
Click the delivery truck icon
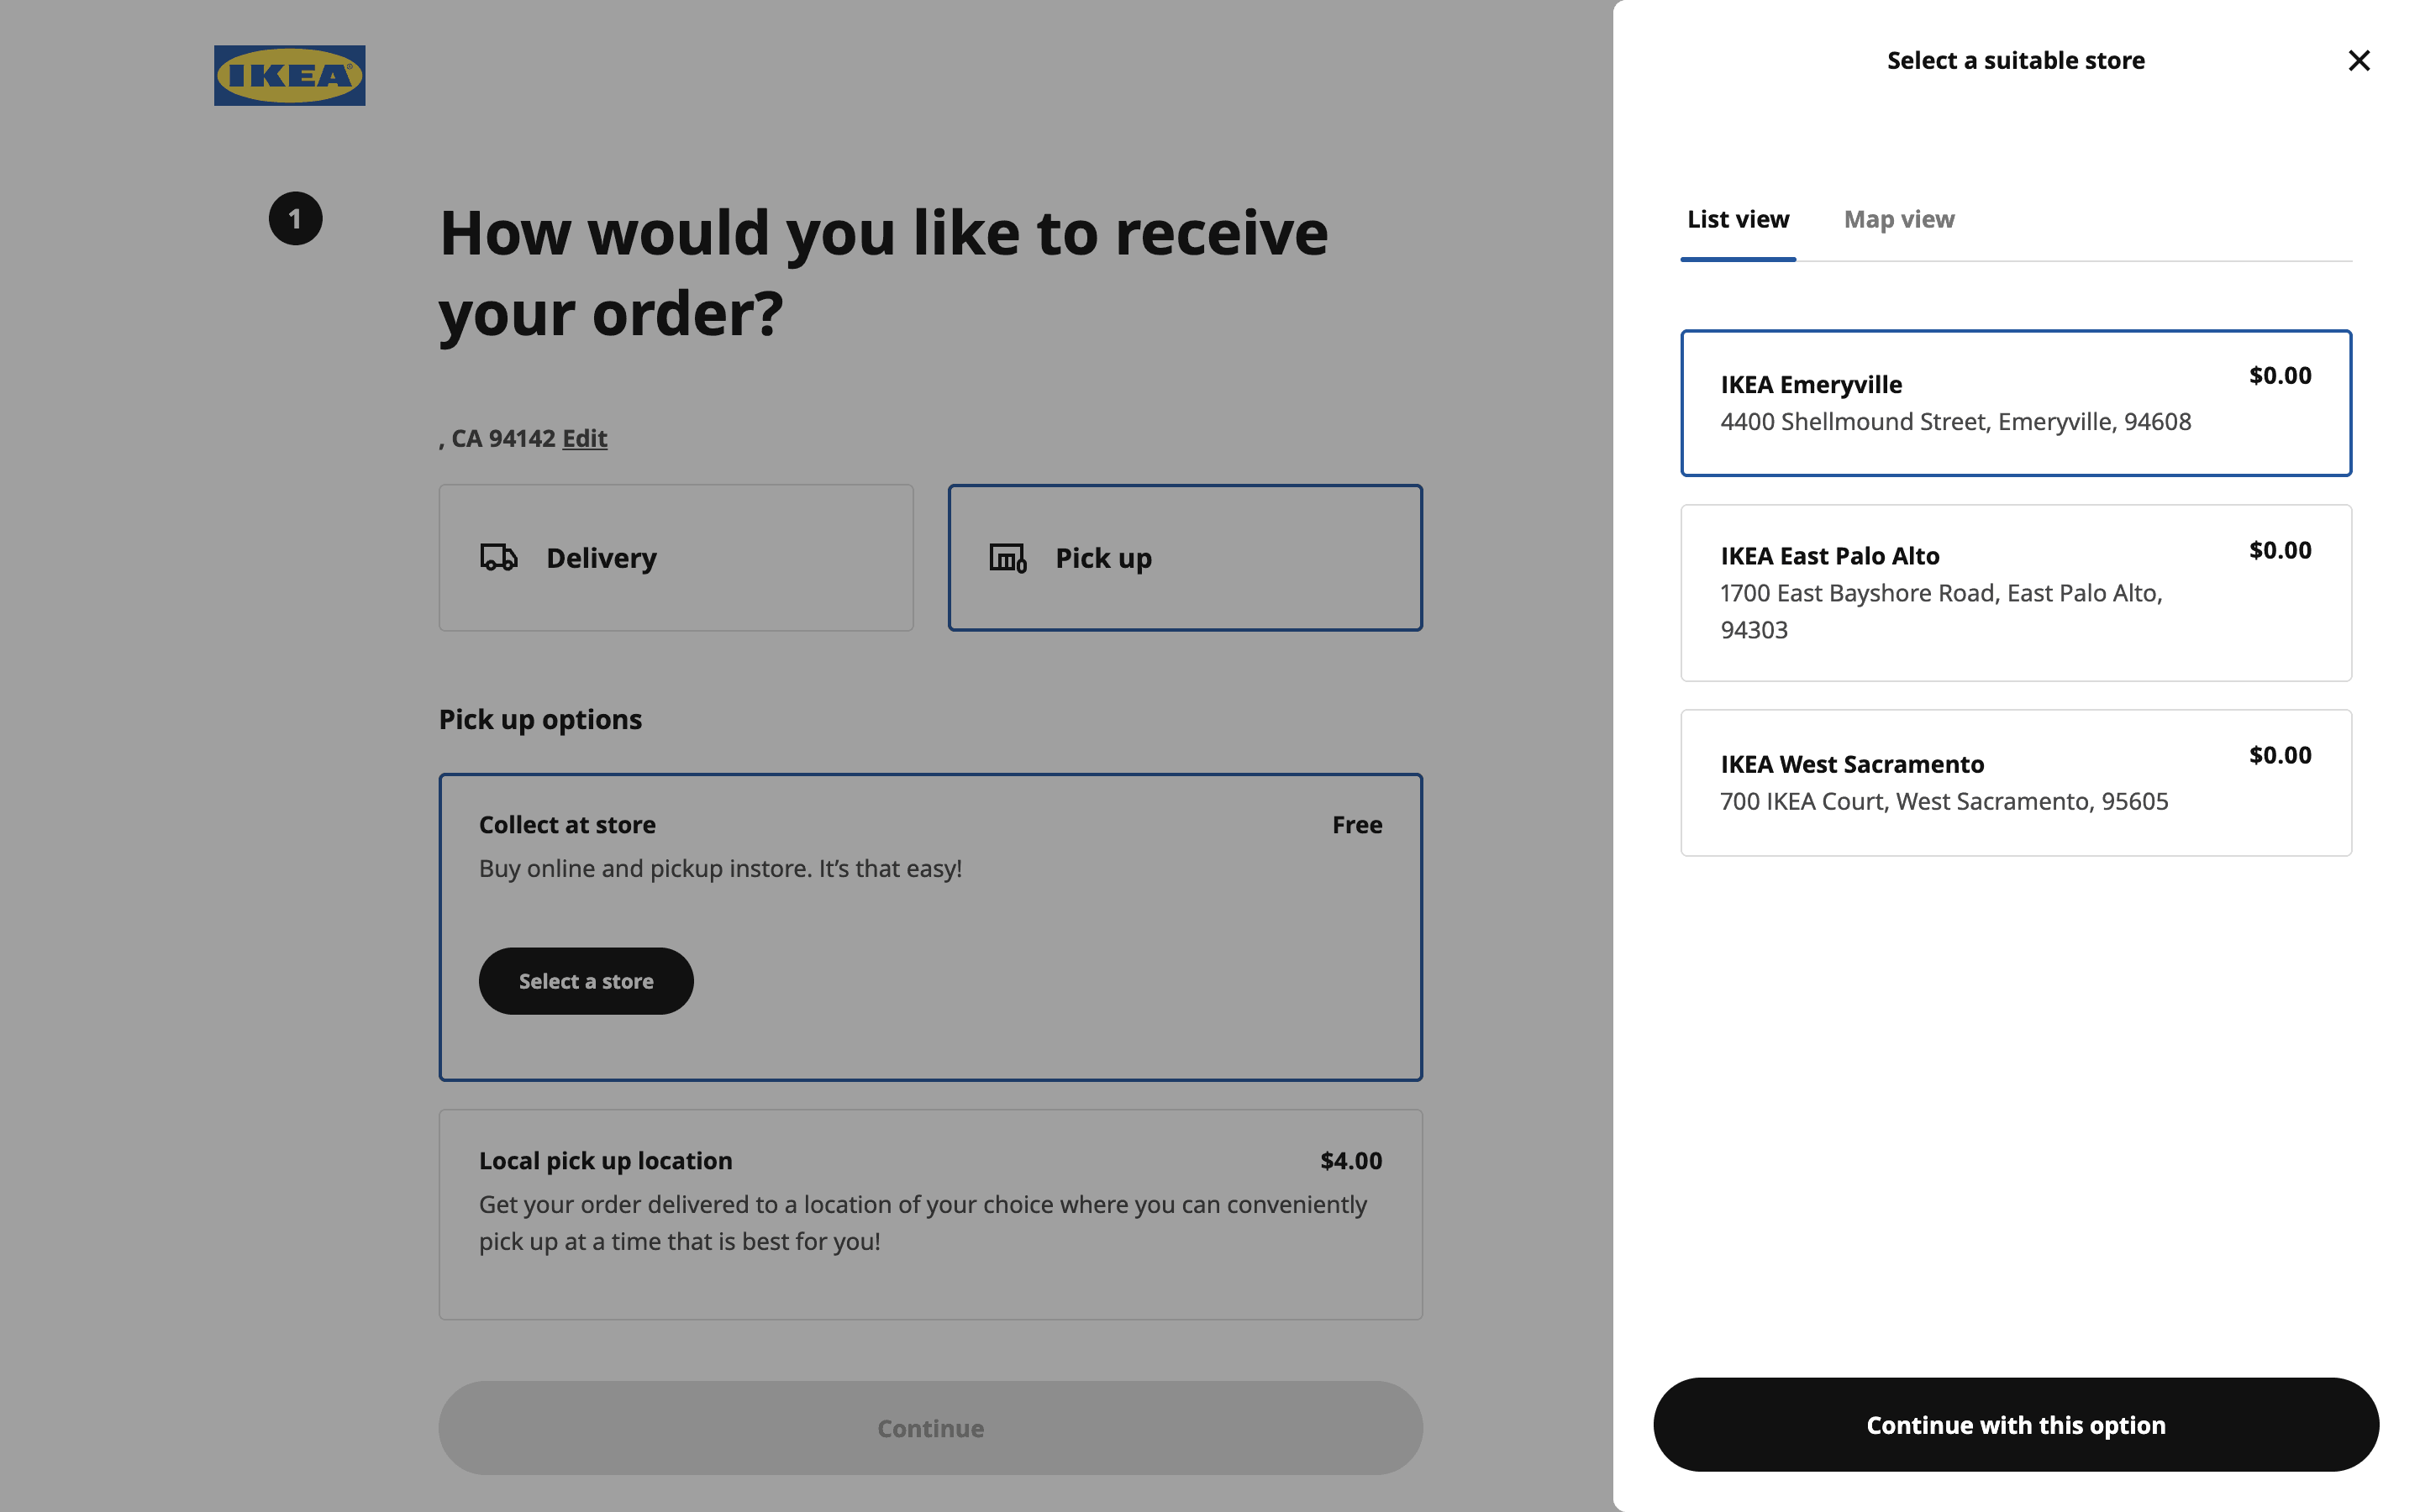[499, 557]
